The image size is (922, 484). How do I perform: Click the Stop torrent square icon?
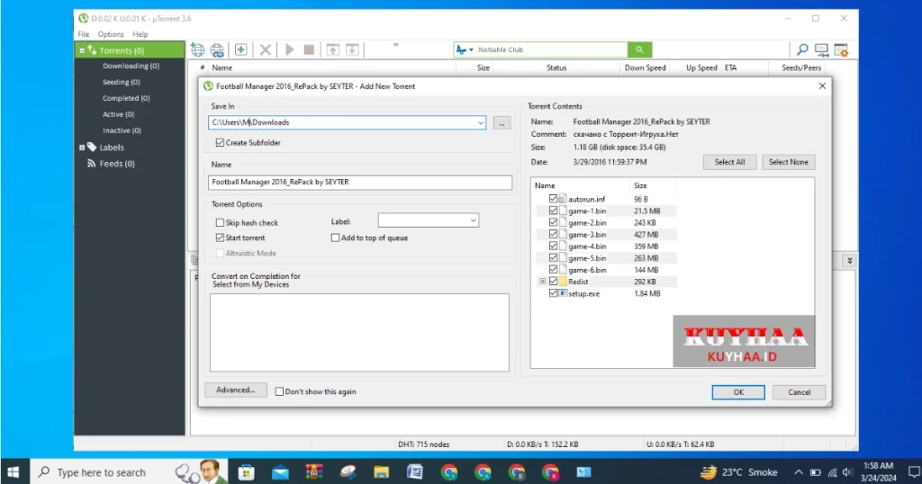(x=309, y=49)
